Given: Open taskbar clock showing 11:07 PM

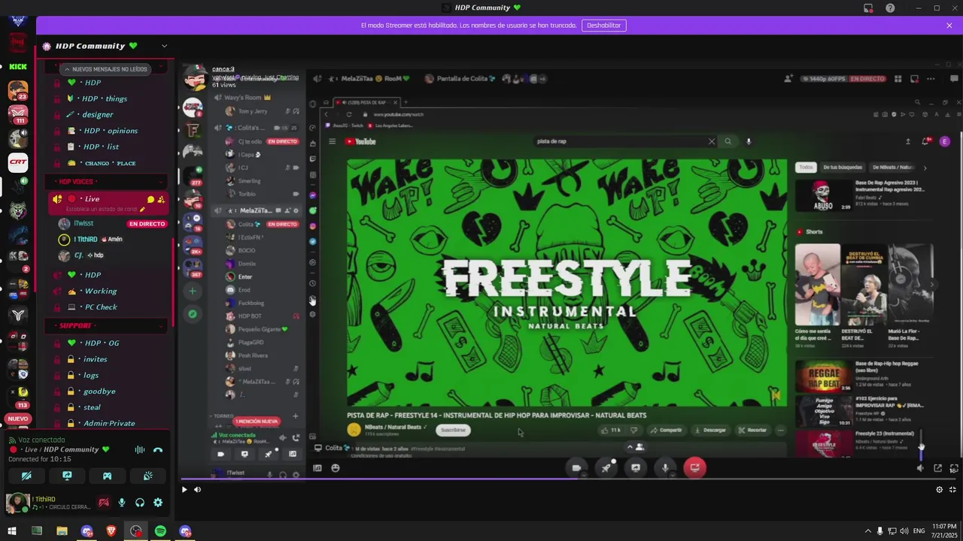Looking at the screenshot, I should pos(943,531).
